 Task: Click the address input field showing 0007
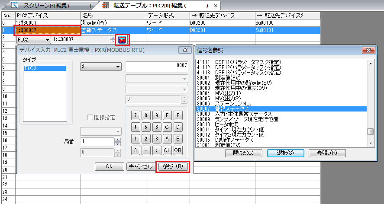(157, 65)
